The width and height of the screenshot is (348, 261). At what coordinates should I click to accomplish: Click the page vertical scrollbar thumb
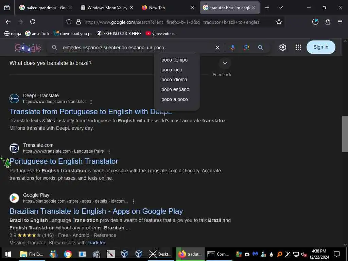pyautogui.click(x=345, y=134)
